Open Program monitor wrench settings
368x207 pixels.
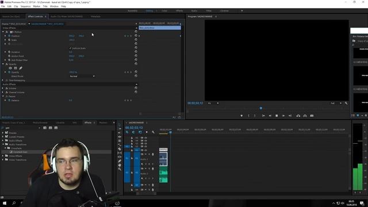pos(346,103)
